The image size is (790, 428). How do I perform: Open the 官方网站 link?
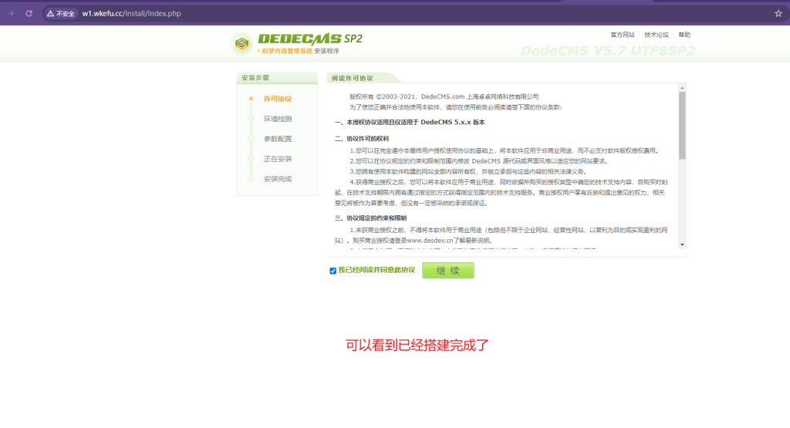coord(622,35)
